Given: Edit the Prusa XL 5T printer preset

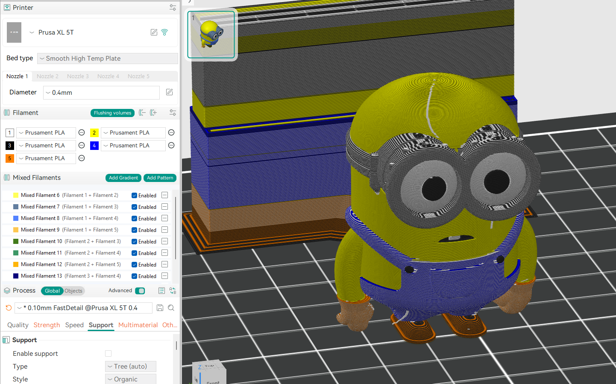Looking at the screenshot, I should pos(154,32).
